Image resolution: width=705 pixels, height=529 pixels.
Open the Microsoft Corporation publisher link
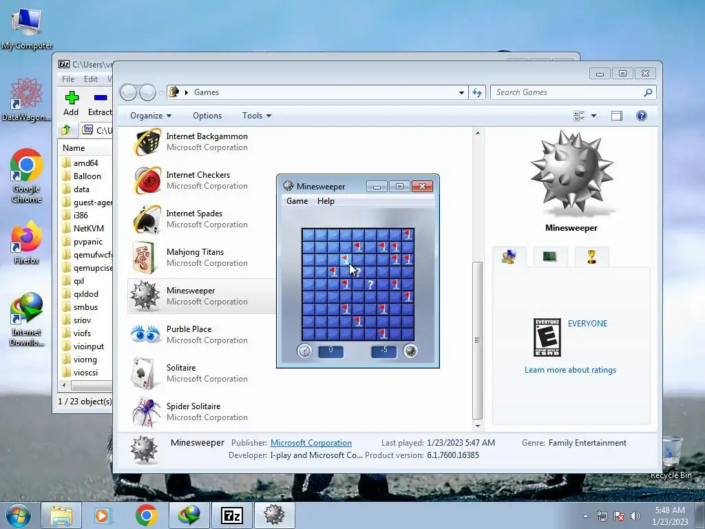(311, 443)
